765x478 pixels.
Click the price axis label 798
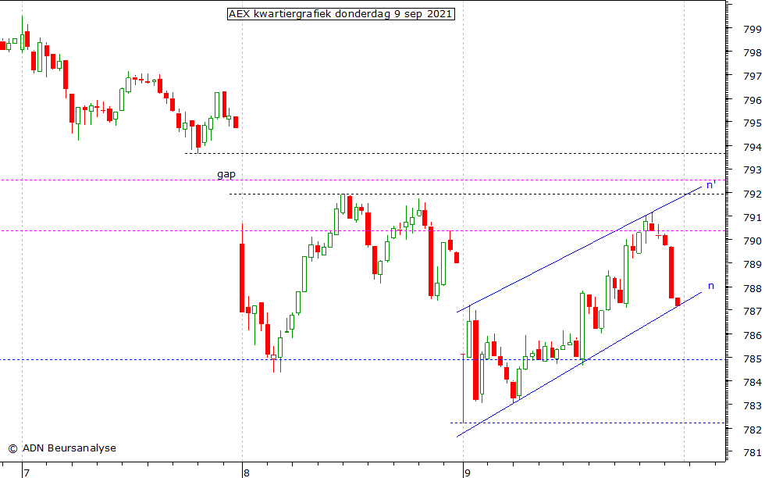(752, 53)
